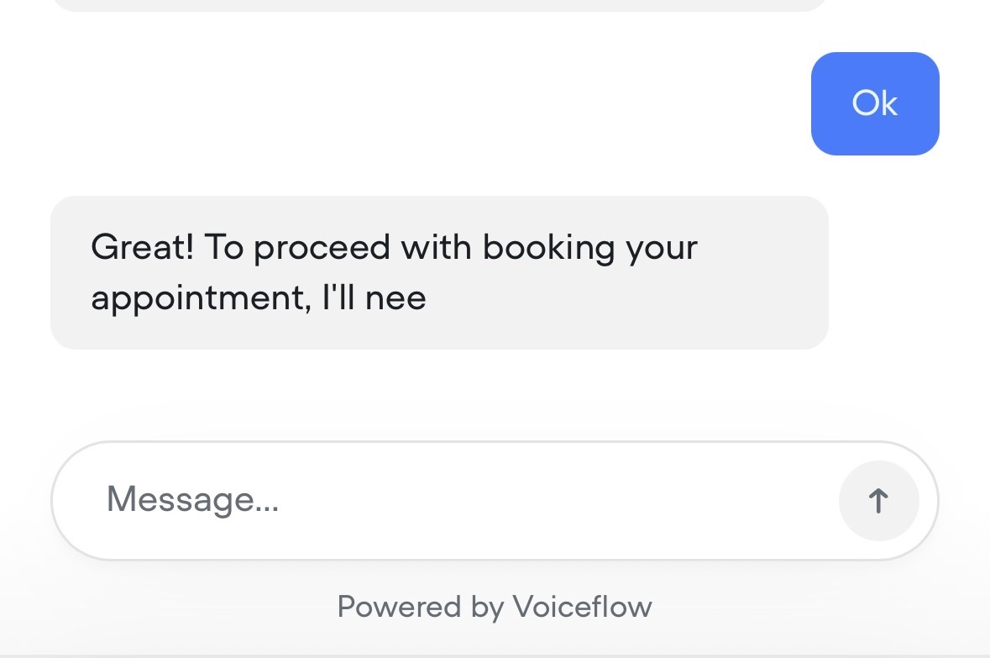Click the send arrow button
The image size is (990, 658).
coord(878,501)
